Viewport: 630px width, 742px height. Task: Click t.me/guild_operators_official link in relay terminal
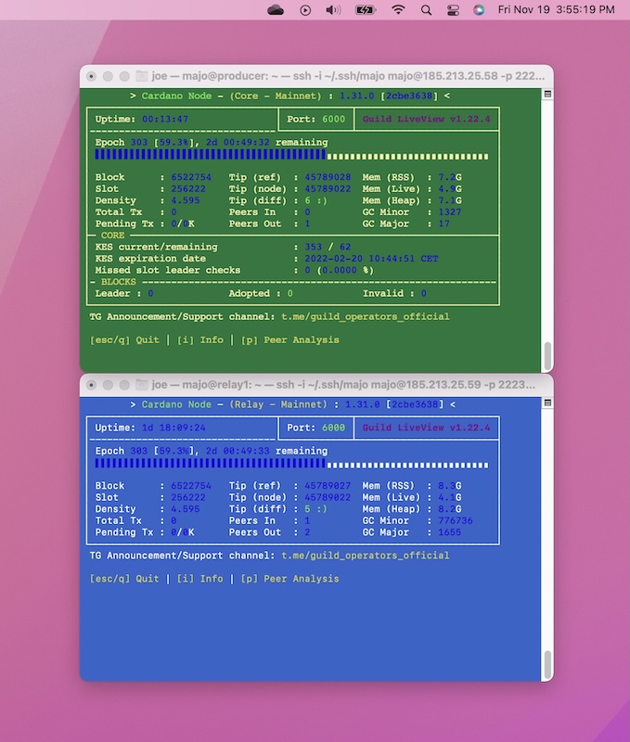tap(365, 556)
